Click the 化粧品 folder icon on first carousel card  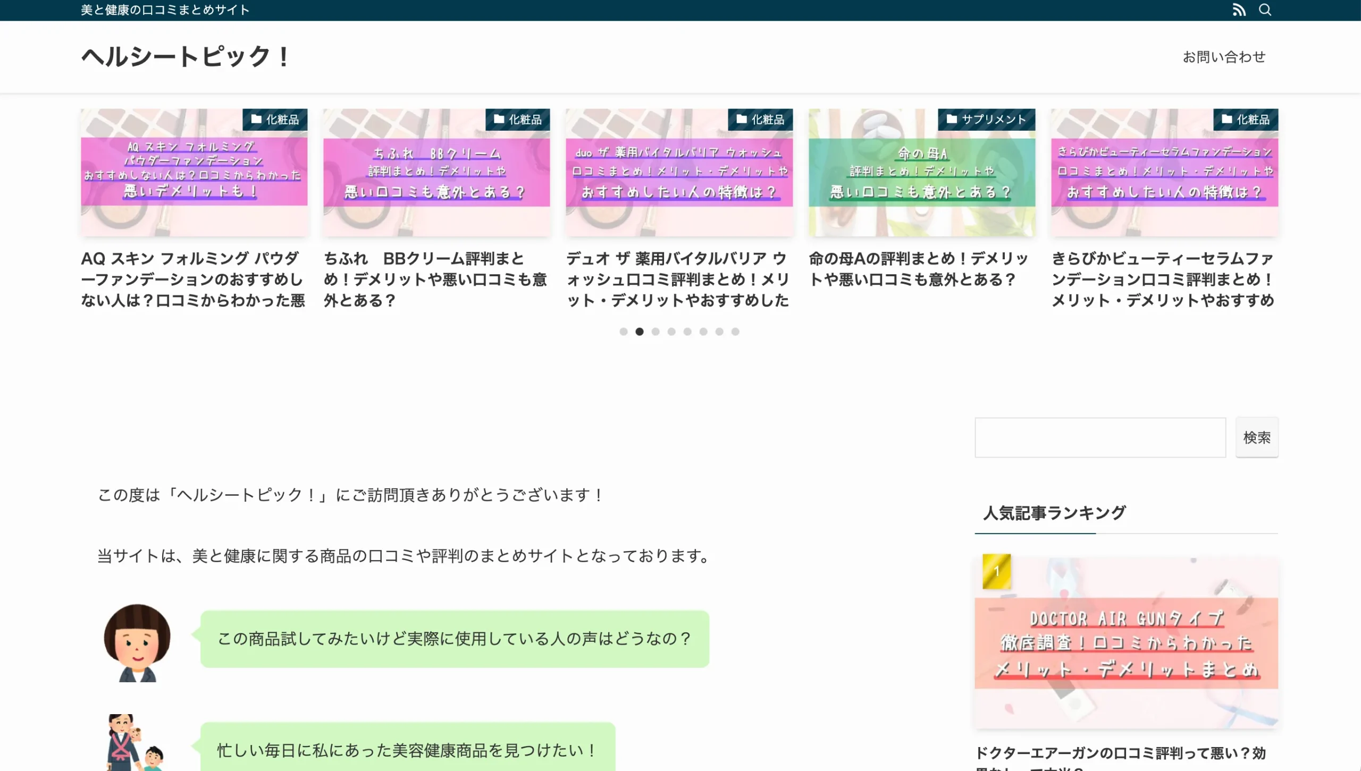coord(255,120)
